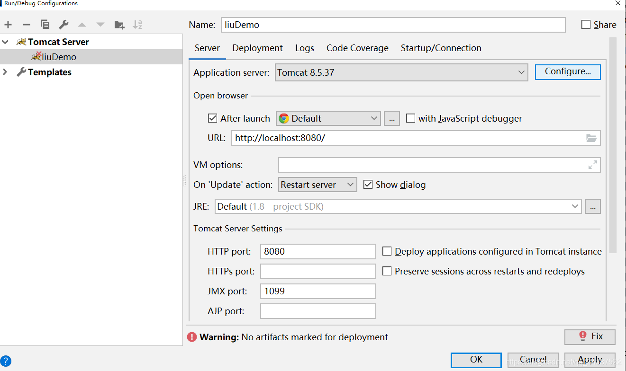Open Application server Tomcat 8.5.37 dropdown
The width and height of the screenshot is (626, 371).
[401, 72]
